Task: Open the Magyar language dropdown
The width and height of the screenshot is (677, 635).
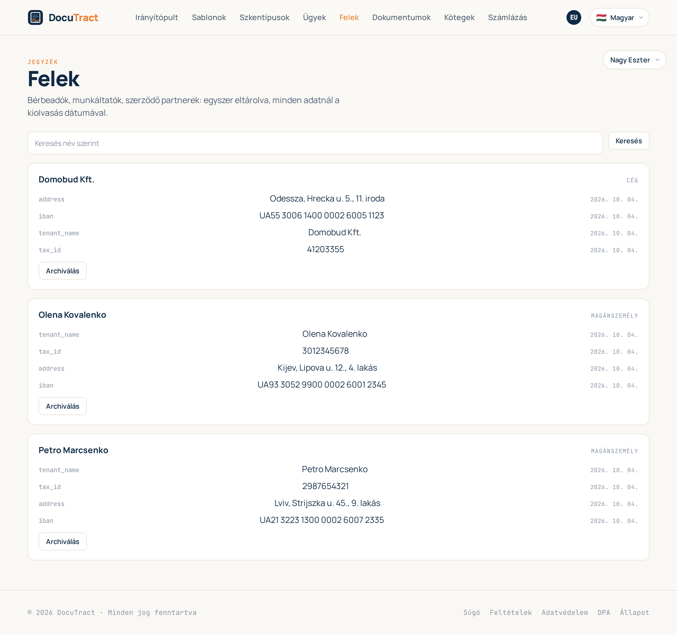Action: coord(619,18)
